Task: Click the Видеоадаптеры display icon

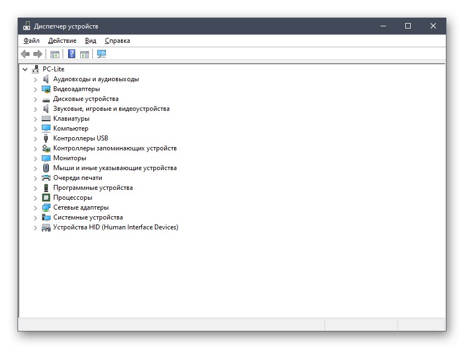Action: click(46, 89)
